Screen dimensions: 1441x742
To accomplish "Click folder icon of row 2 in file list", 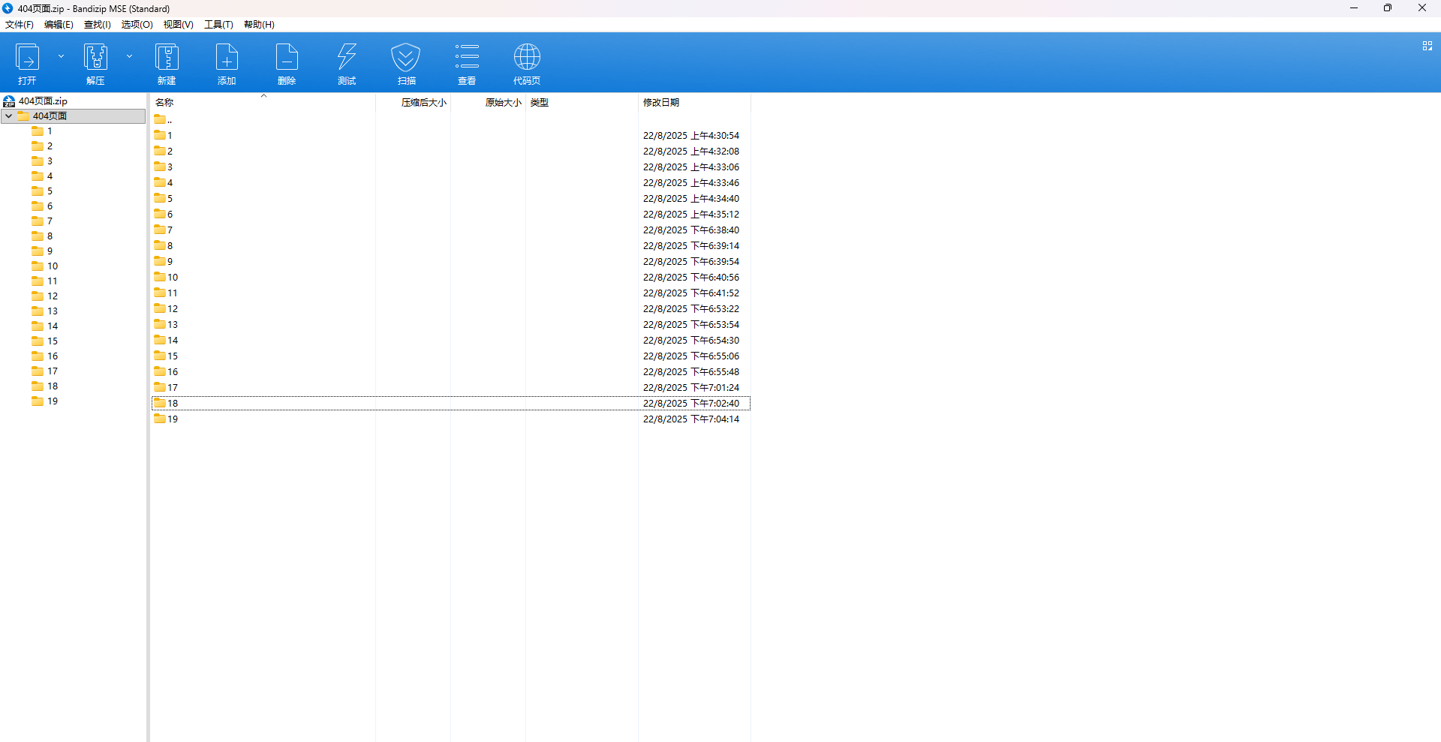I will (x=160, y=151).
